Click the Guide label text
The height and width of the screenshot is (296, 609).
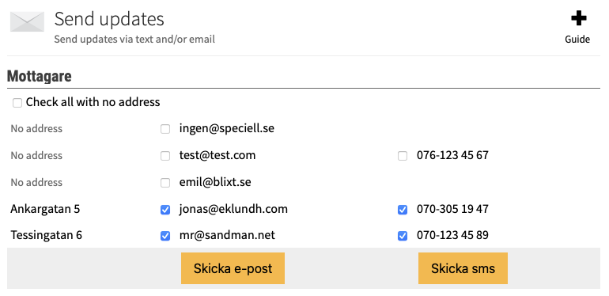(x=577, y=40)
